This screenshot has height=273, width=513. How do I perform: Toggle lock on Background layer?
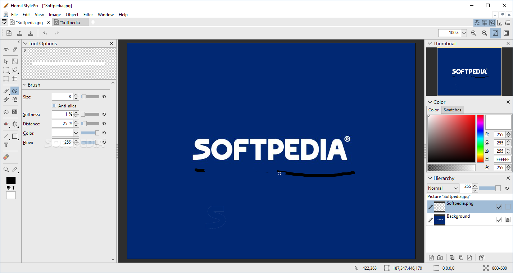(508, 220)
